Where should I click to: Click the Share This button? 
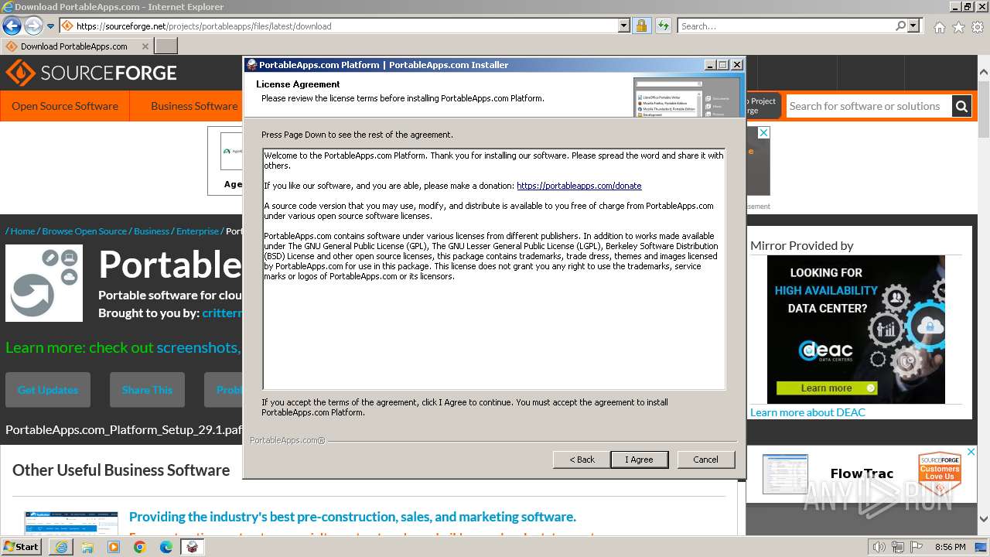pyautogui.click(x=147, y=390)
